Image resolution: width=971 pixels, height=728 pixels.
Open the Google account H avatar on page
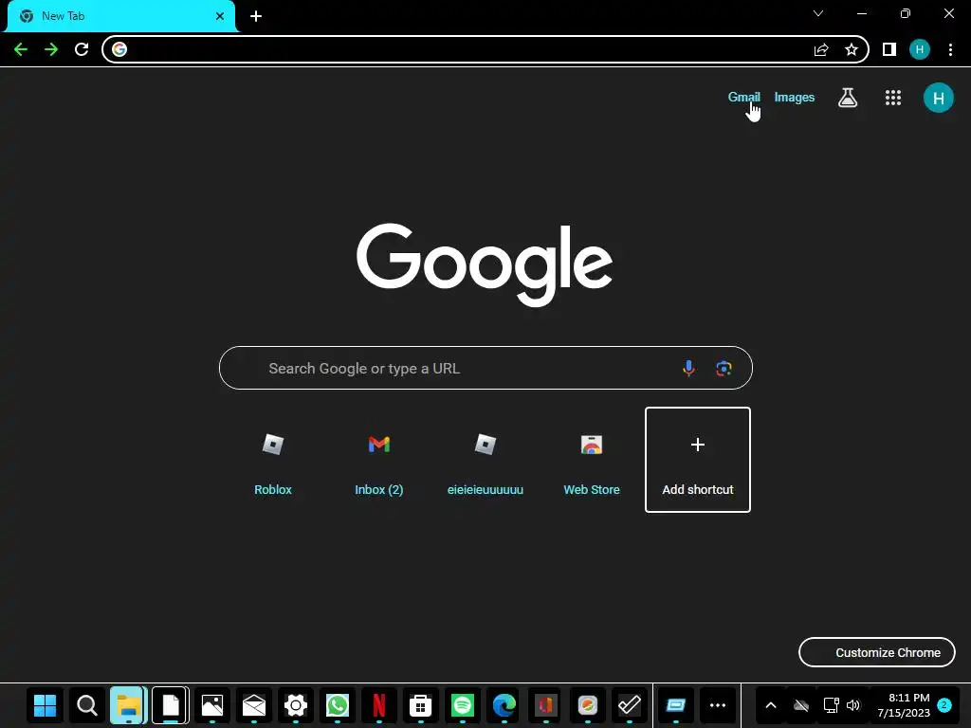(939, 98)
